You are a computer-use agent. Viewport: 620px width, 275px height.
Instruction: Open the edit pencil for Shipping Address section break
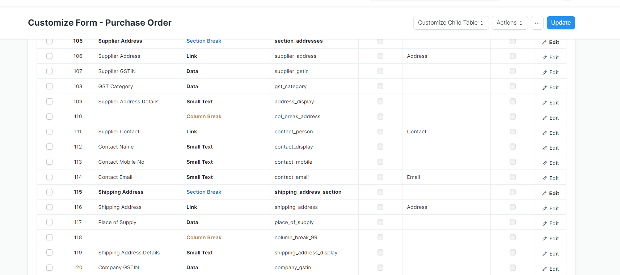(x=550, y=193)
